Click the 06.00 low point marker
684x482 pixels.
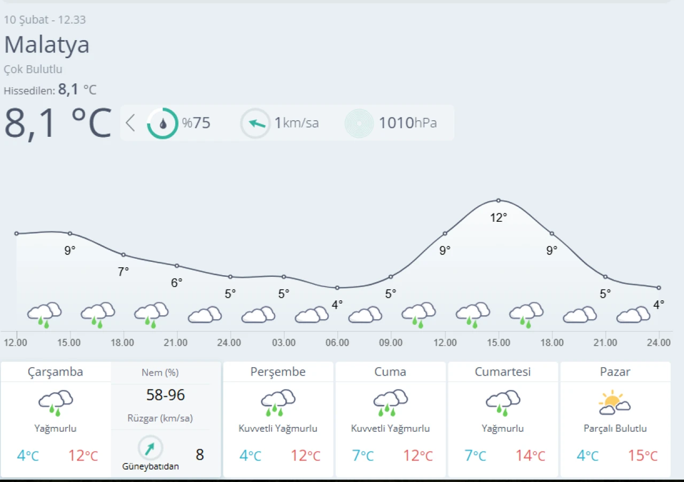click(337, 287)
